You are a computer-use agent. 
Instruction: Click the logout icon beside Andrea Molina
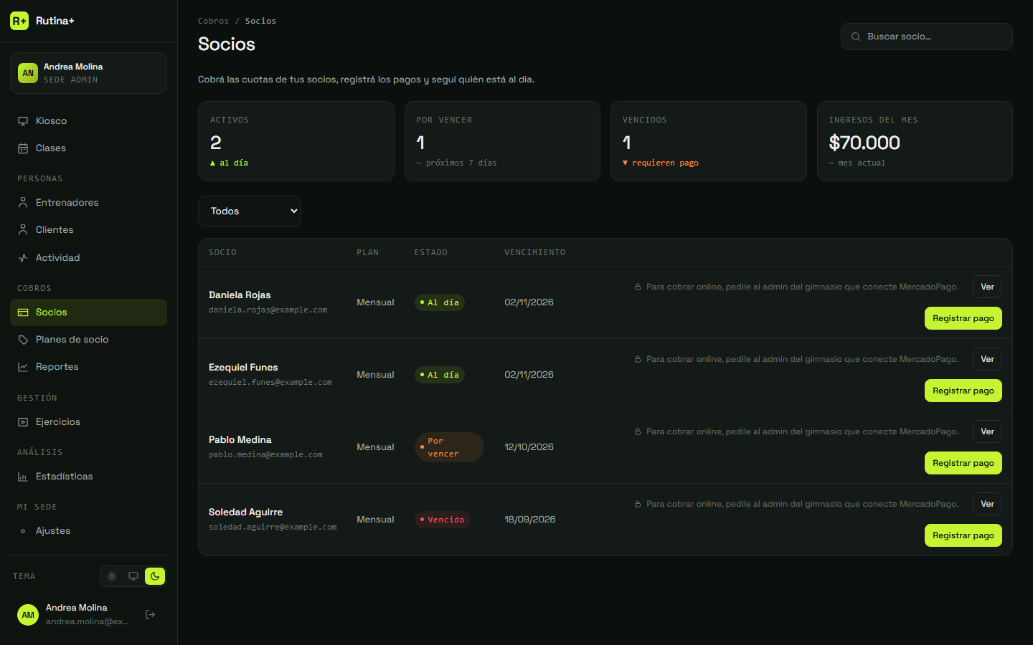(150, 614)
